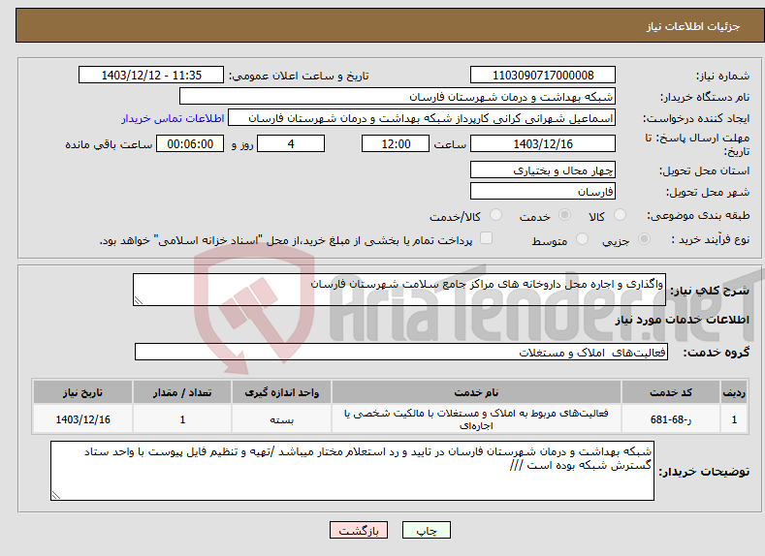
Task: Click the شرح کلی نیاز description textarea
Action: coord(399,290)
